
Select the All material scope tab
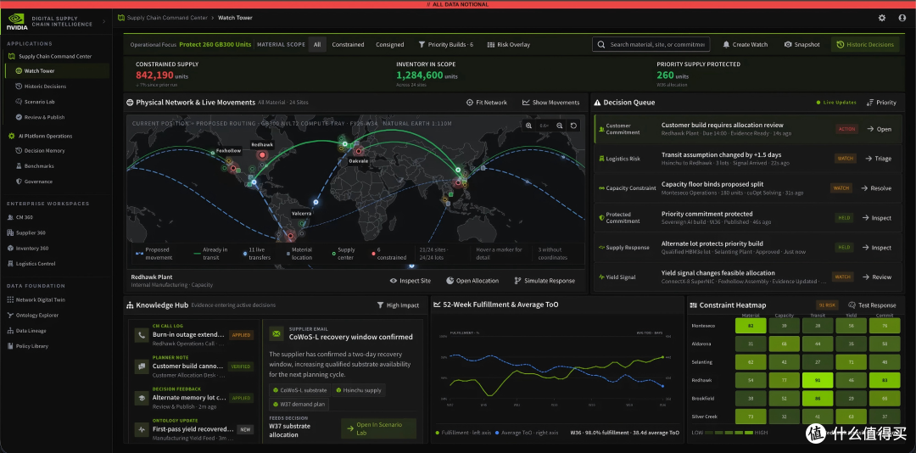tap(317, 44)
